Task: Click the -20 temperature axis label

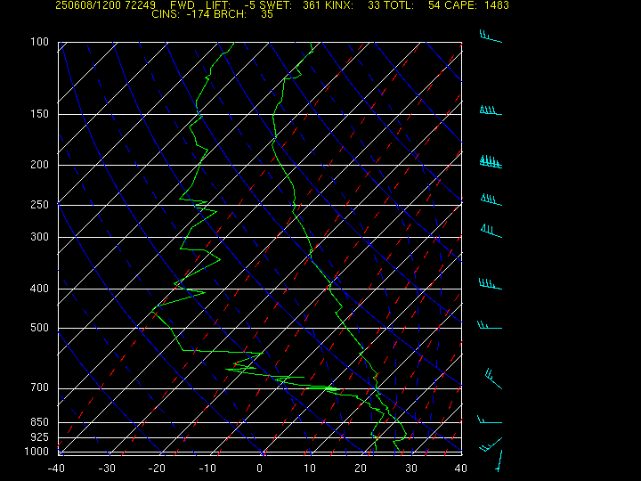Action: tap(157, 469)
